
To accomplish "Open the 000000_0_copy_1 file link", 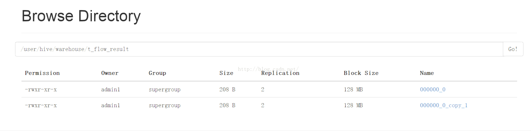I will point(444,105).
